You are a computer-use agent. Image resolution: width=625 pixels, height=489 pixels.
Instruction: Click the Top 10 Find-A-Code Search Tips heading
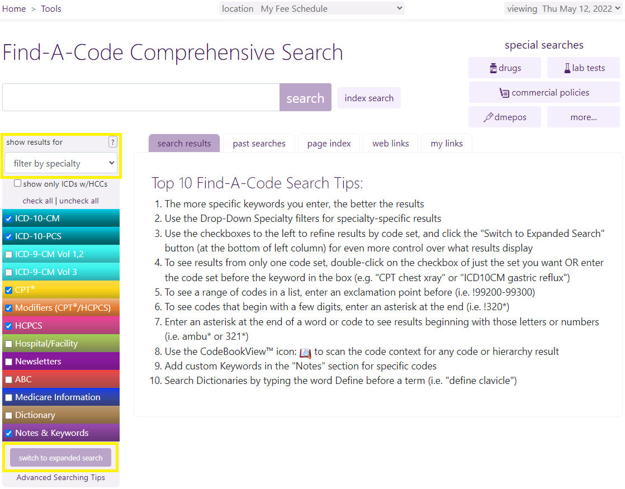(257, 184)
